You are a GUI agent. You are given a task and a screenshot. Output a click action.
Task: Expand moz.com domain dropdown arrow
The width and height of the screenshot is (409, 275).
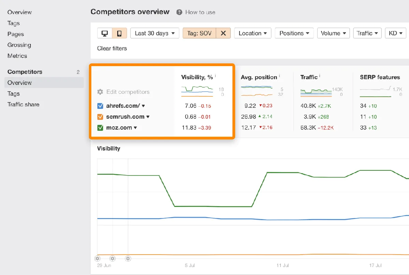point(135,128)
